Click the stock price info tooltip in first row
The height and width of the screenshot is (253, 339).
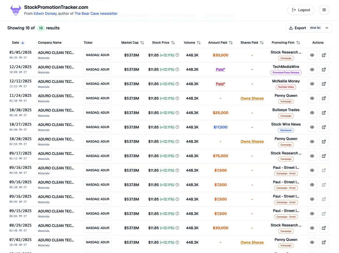click(177, 55)
